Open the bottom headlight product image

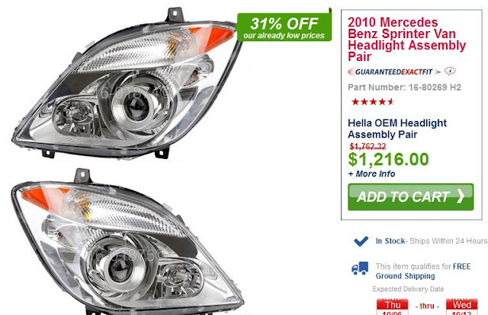pyautogui.click(x=127, y=242)
